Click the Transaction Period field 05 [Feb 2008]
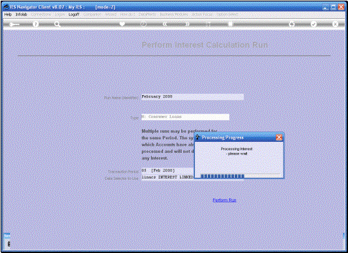This screenshot has width=348, height=253. pos(168,171)
